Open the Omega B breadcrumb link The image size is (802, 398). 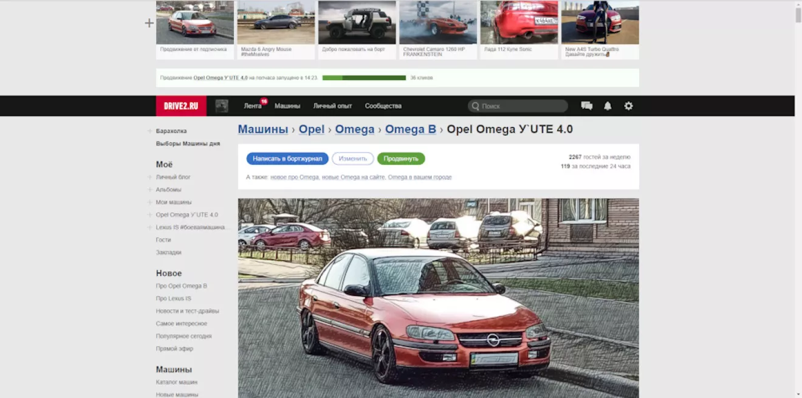[x=411, y=129]
